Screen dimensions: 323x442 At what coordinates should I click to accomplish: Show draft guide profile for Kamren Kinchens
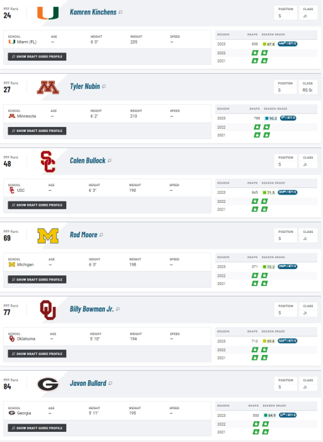coord(37,57)
